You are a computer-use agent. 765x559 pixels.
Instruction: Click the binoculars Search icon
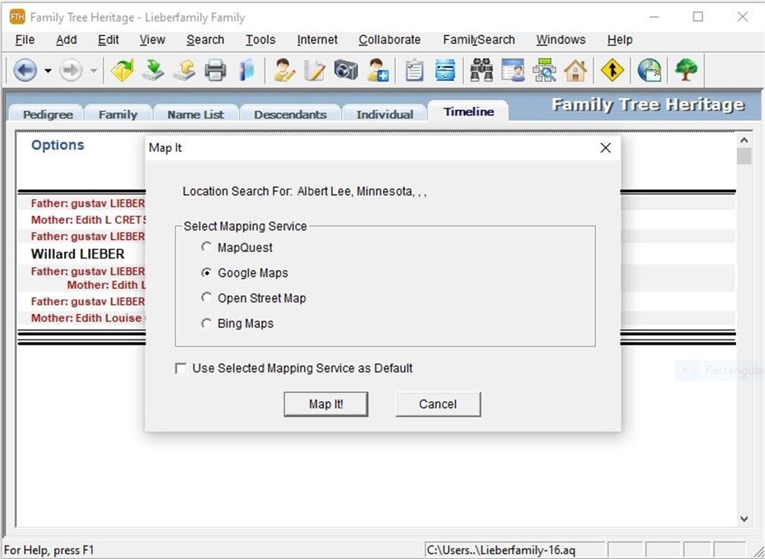click(x=482, y=70)
